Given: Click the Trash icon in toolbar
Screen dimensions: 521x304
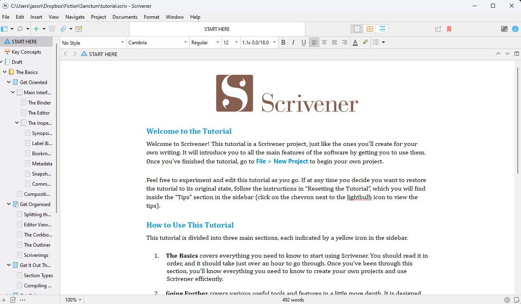Looking at the screenshot, I should (52, 29).
